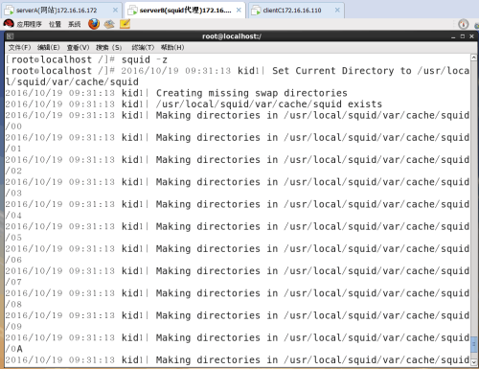Click the '/00' directory suffix text
This screenshot has width=479, height=369.
[x=13, y=127]
